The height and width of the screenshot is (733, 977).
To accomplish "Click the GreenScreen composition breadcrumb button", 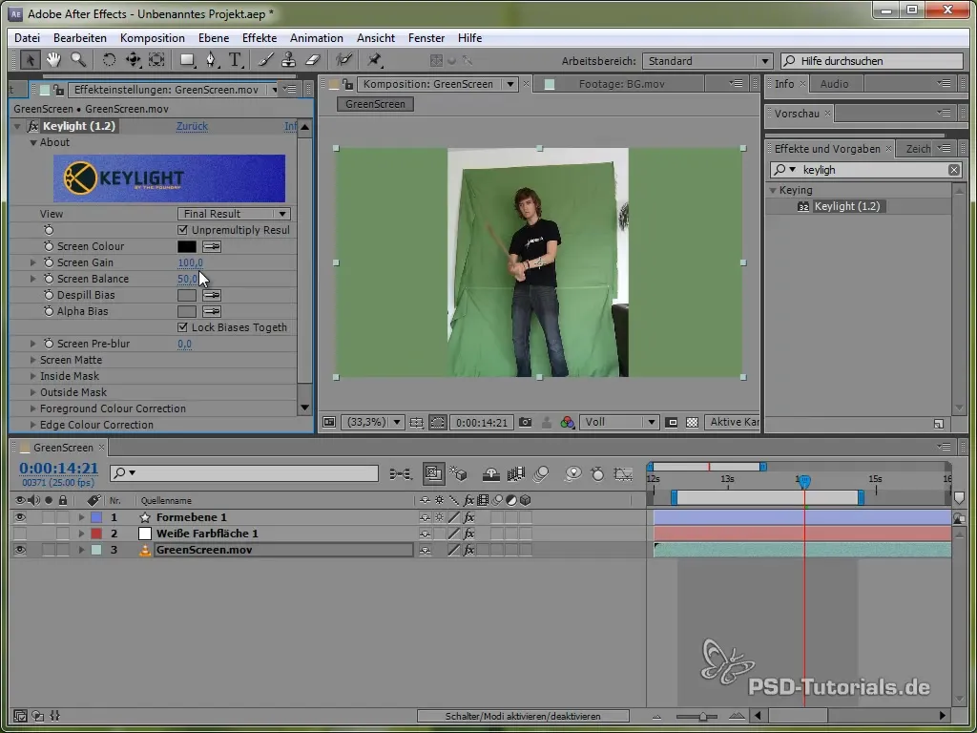I will coord(375,104).
